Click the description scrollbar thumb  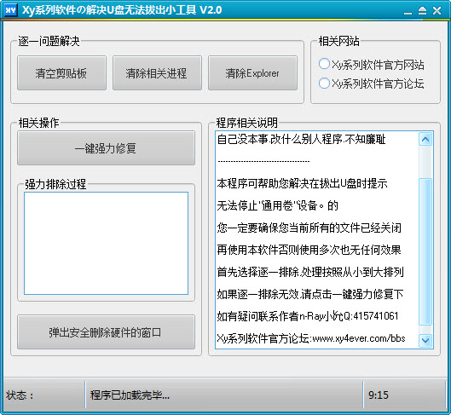tap(425, 251)
